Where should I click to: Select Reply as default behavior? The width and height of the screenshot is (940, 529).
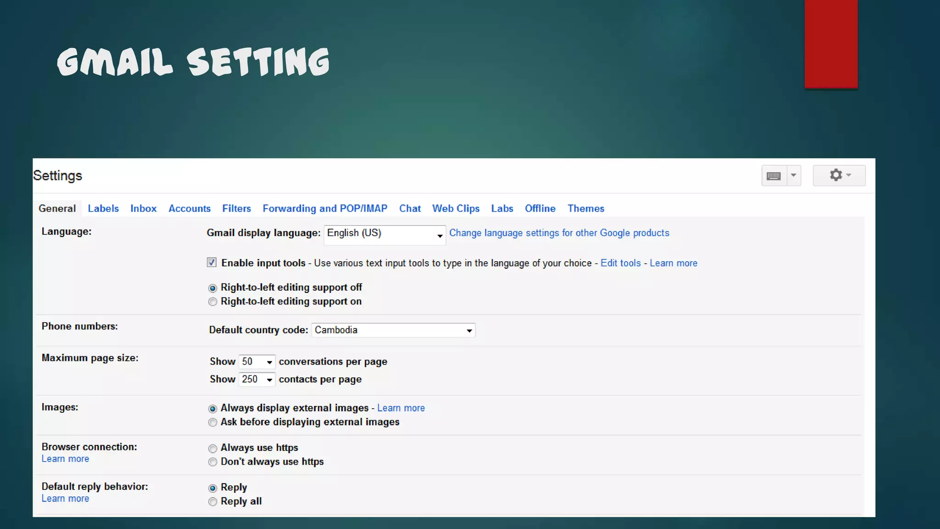point(213,488)
